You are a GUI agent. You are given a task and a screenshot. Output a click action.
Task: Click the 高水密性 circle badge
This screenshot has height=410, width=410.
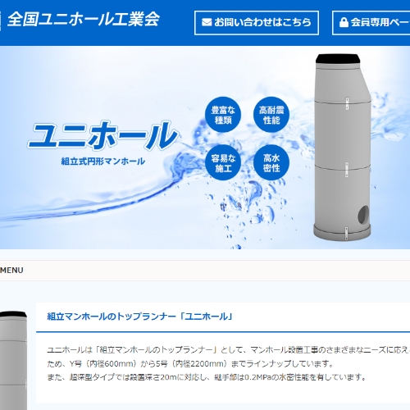271,162
